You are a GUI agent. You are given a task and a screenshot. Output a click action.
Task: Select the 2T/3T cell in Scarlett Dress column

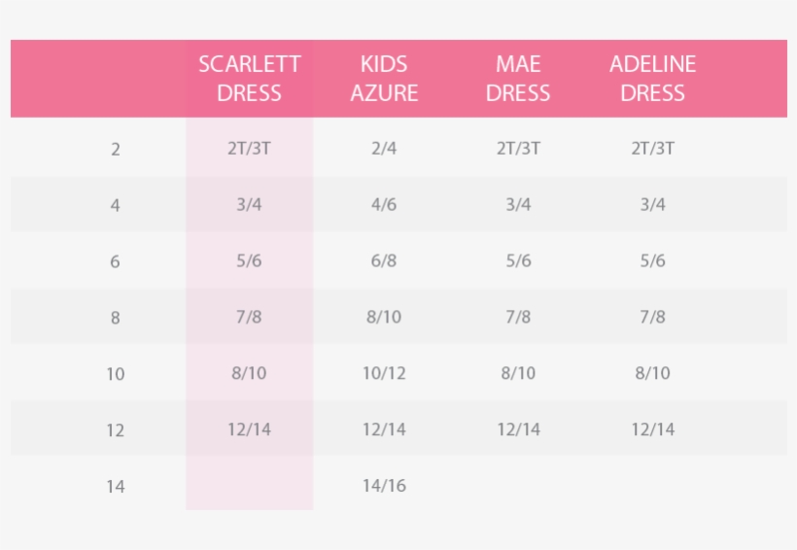coord(249,149)
